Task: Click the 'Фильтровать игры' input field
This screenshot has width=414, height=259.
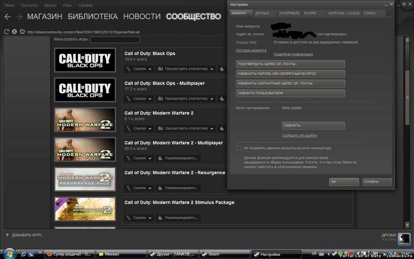Action: (115, 39)
